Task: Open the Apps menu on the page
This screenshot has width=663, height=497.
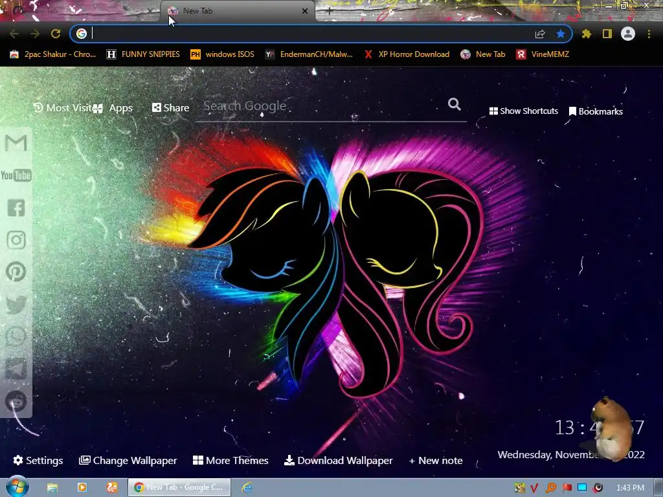Action: click(x=113, y=108)
